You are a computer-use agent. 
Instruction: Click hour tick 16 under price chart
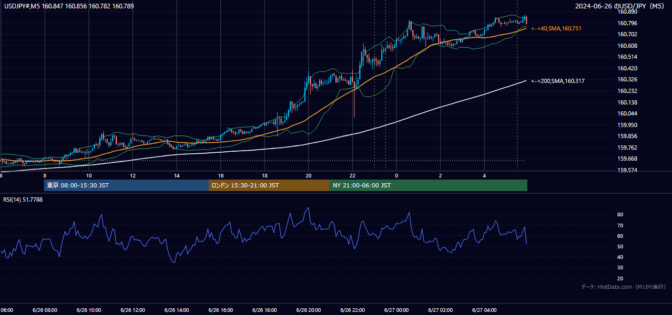pos(221,175)
